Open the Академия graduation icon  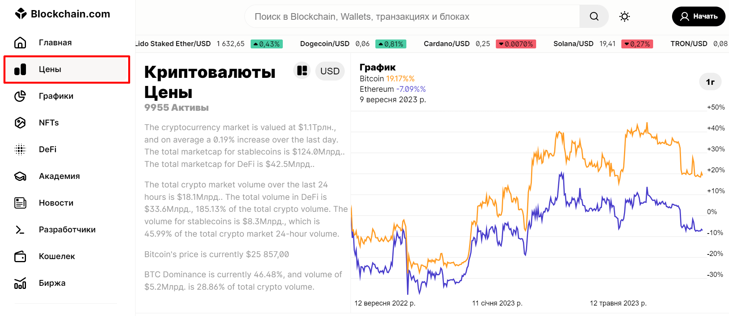(20, 176)
